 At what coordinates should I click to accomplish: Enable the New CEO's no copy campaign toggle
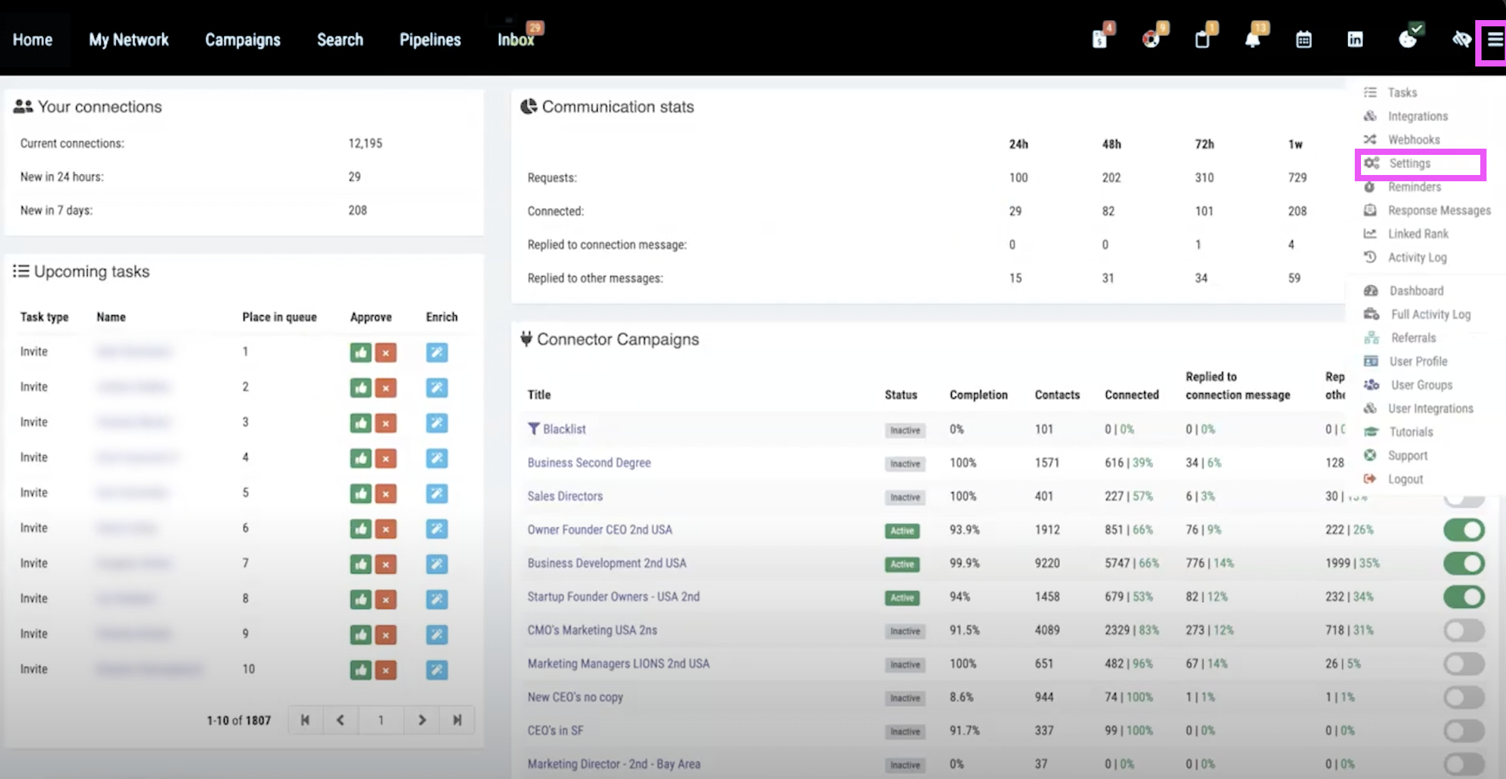1464,697
